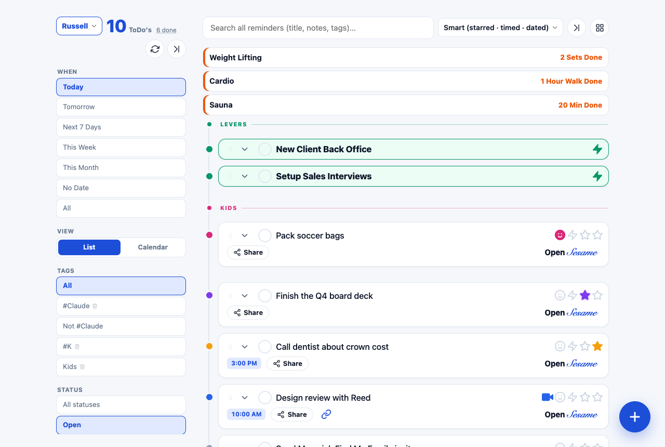Filter by Next 7 Days
This screenshot has height=447, width=665.
click(x=121, y=127)
